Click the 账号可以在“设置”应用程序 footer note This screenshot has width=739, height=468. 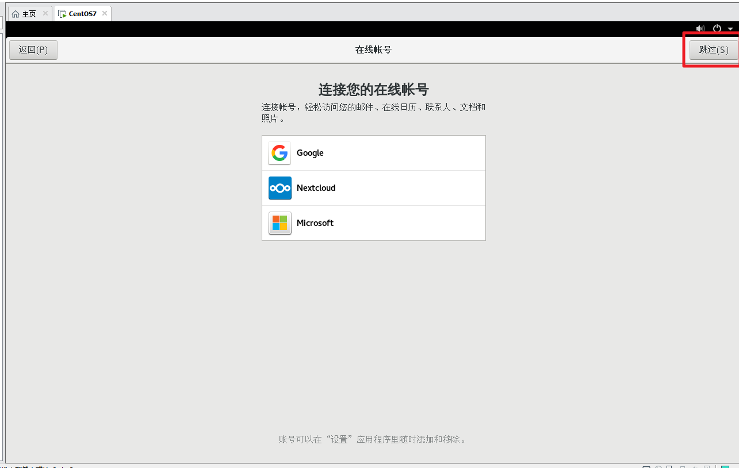point(373,439)
